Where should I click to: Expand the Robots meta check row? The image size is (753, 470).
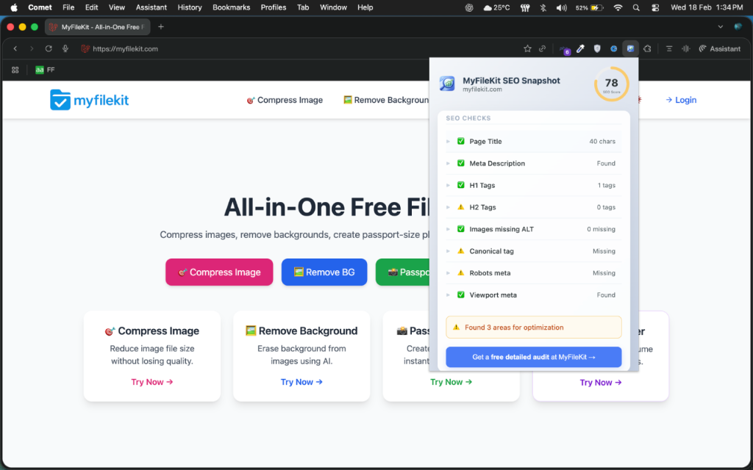click(534, 273)
